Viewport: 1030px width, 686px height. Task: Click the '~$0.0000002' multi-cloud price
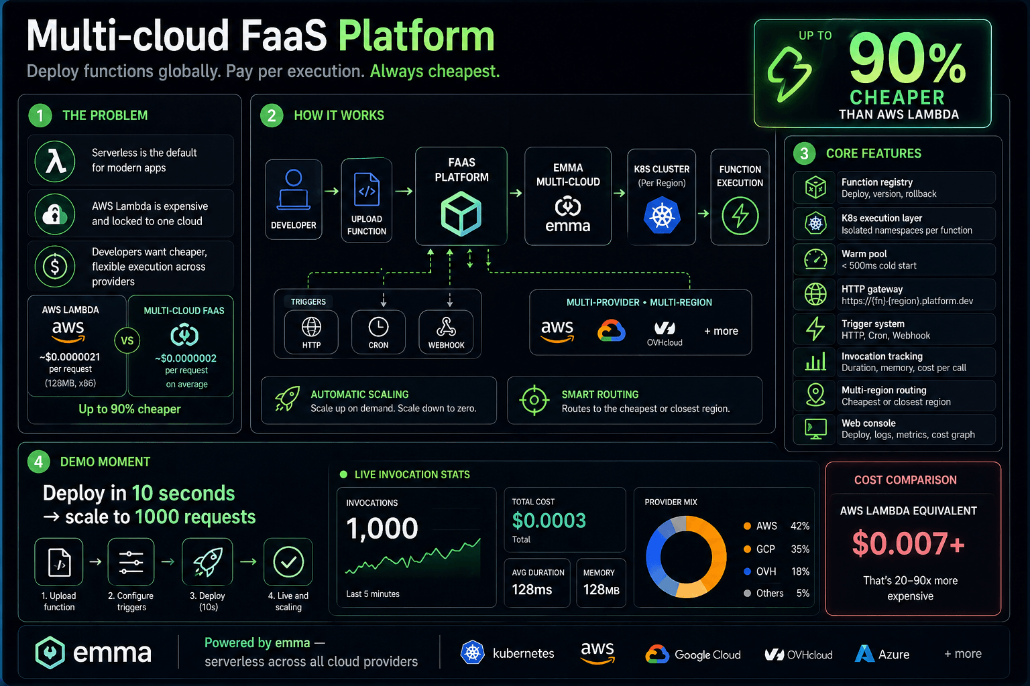pyautogui.click(x=186, y=358)
